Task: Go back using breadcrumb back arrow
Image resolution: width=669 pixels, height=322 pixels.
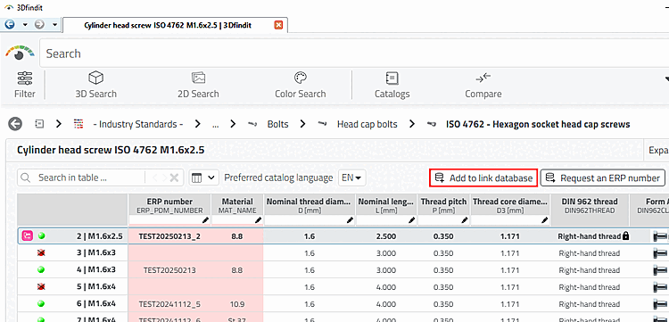Action: (x=15, y=124)
